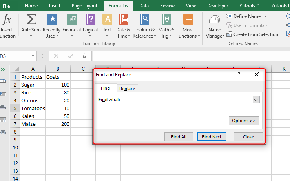The image size is (290, 181).
Task: Select cell containing Tomatoes
Action: pos(33,108)
